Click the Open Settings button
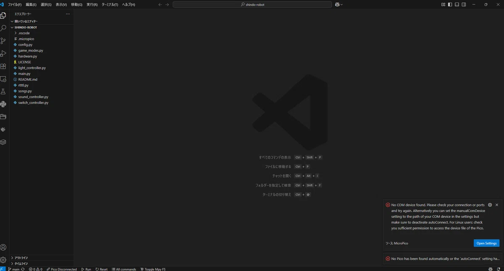The height and width of the screenshot is (271, 504). click(486, 243)
